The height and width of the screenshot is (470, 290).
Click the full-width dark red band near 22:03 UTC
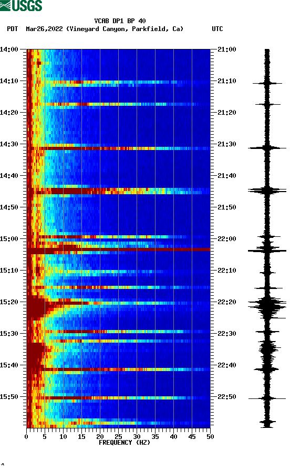118,249
